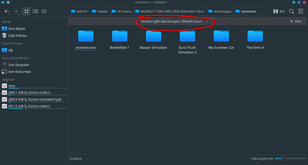Click the Uzak Konum section header
Screen dimensions: 308x165
pos(12,43)
